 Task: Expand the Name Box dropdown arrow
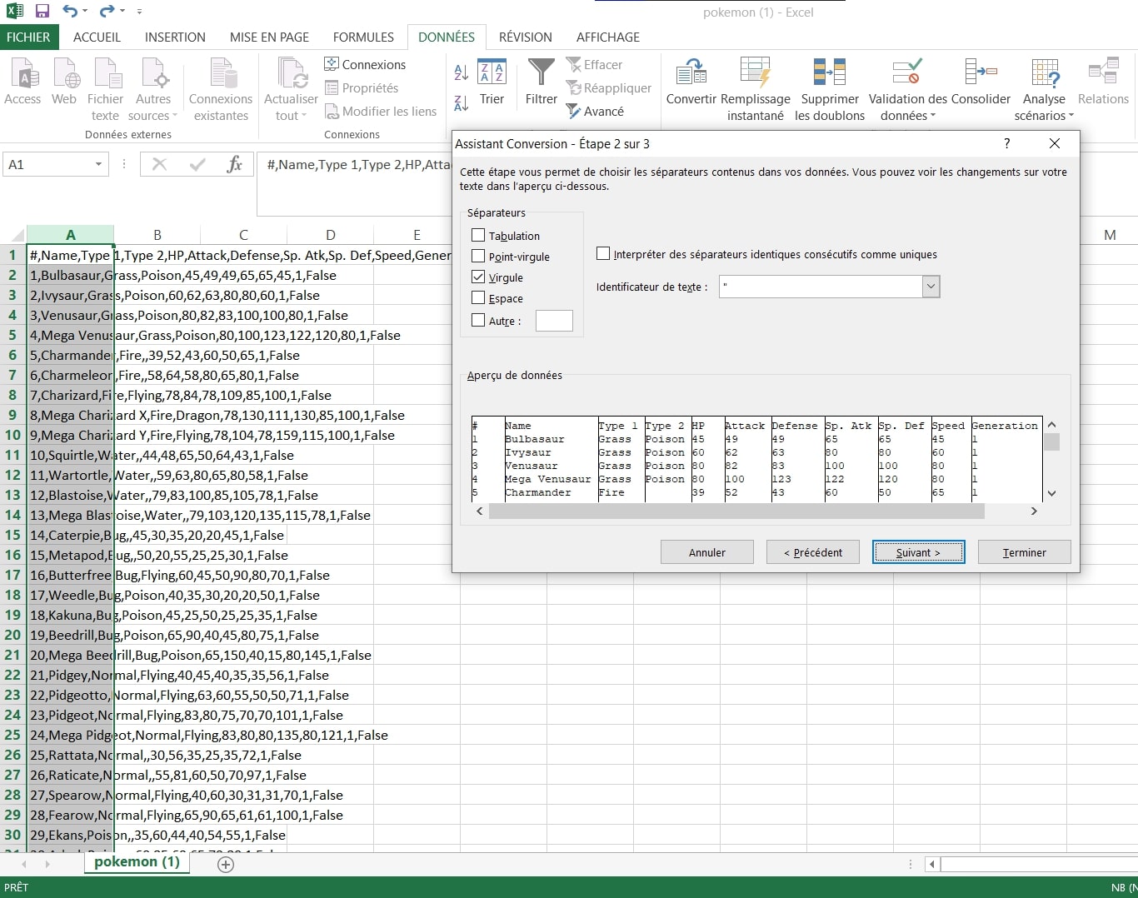click(98, 164)
